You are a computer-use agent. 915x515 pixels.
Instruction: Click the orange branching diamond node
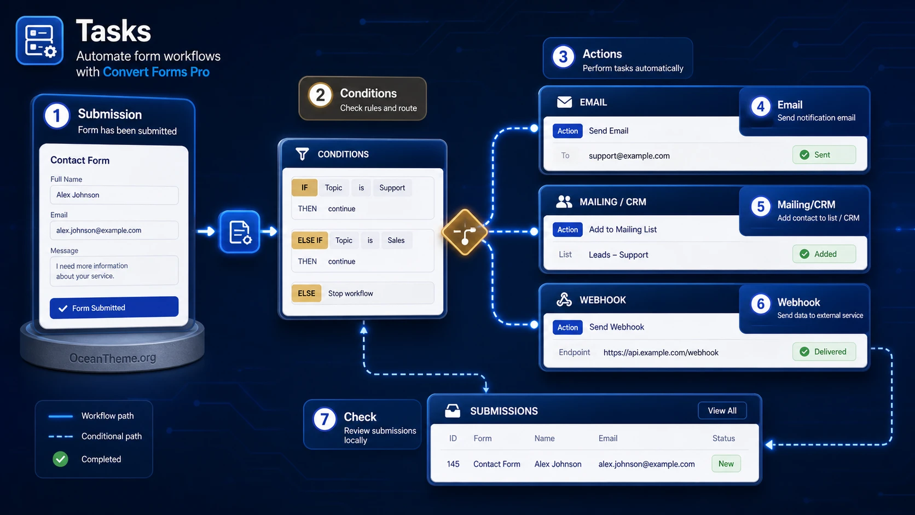click(465, 232)
